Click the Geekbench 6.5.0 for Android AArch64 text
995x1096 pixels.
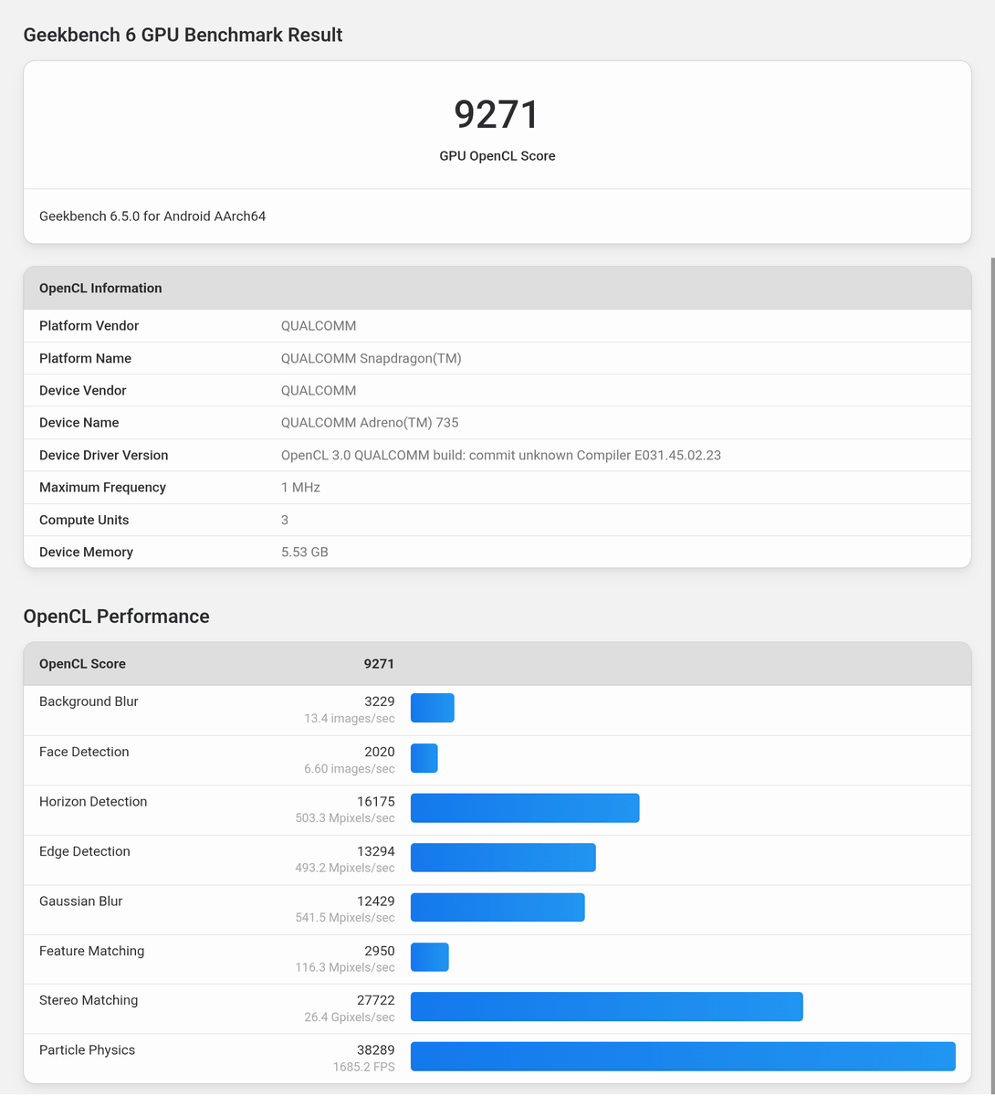(152, 216)
